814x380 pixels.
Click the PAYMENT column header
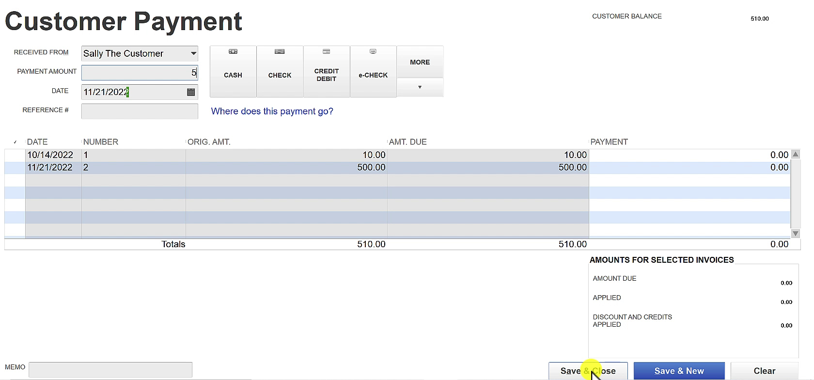(x=609, y=142)
